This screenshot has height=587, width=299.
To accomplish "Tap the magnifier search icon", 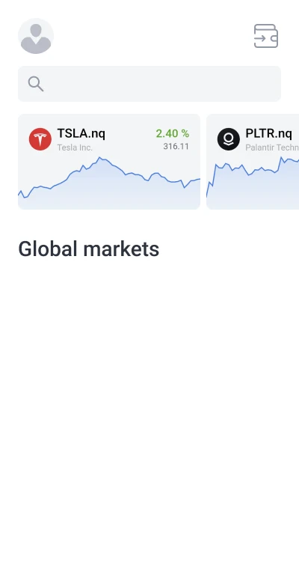I will click(x=36, y=84).
